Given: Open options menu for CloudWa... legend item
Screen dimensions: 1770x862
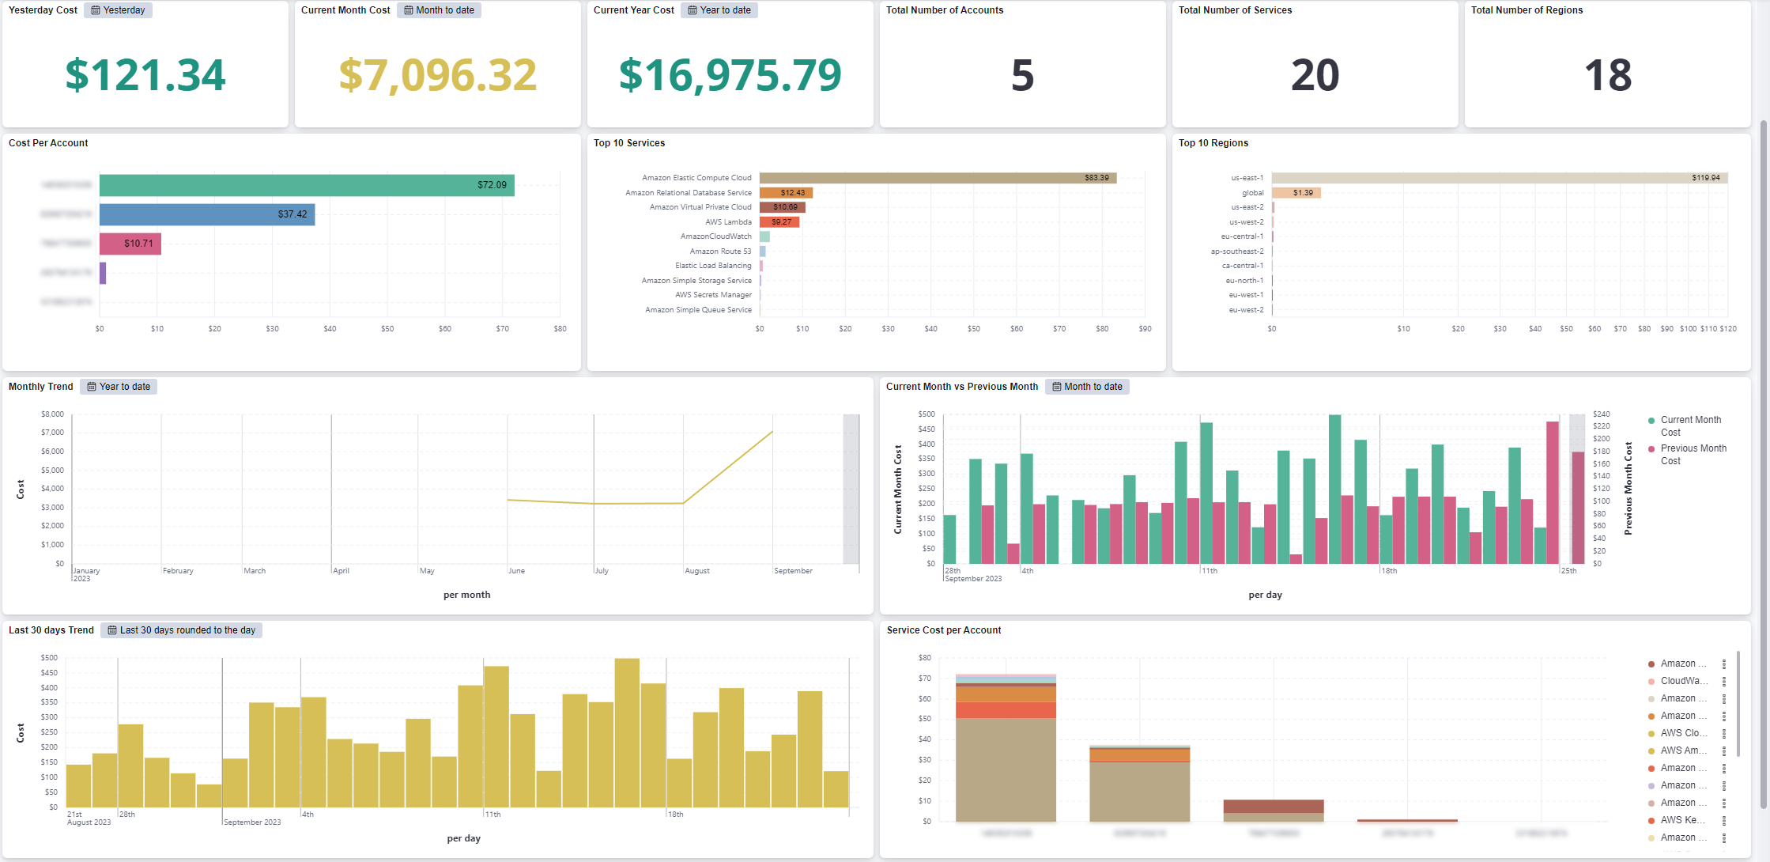Looking at the screenshot, I should pyautogui.click(x=1724, y=682).
